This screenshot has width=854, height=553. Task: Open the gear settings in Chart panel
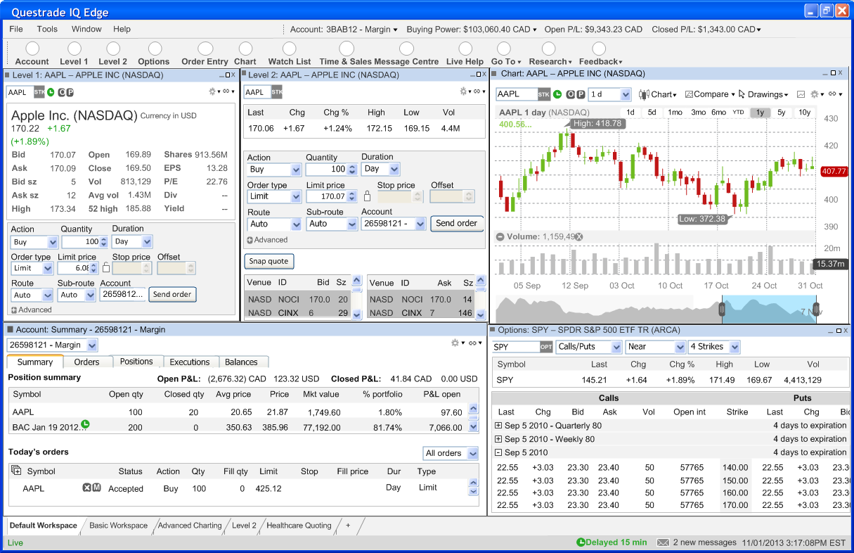(x=815, y=94)
